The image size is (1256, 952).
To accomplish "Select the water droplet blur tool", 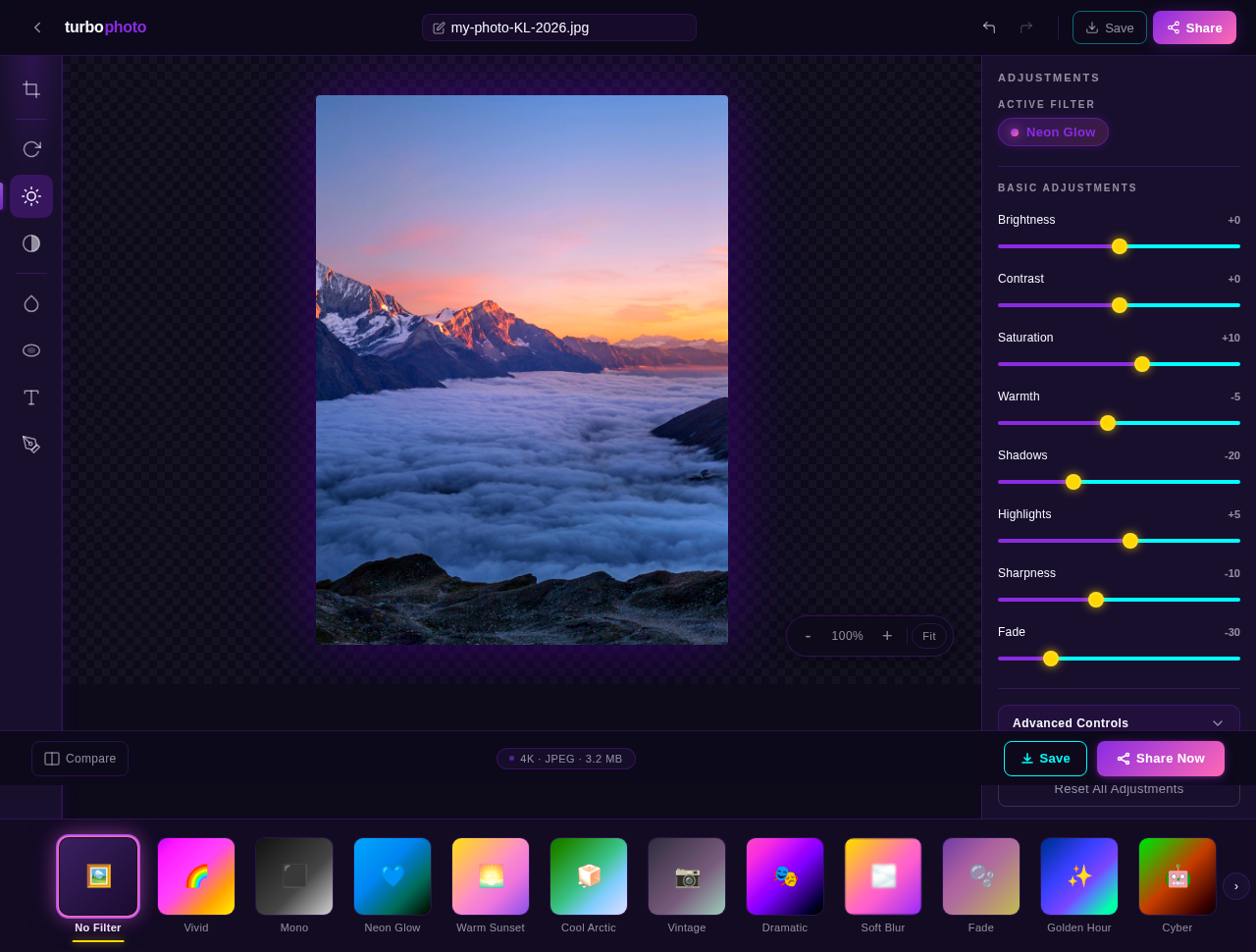I will [x=30, y=303].
